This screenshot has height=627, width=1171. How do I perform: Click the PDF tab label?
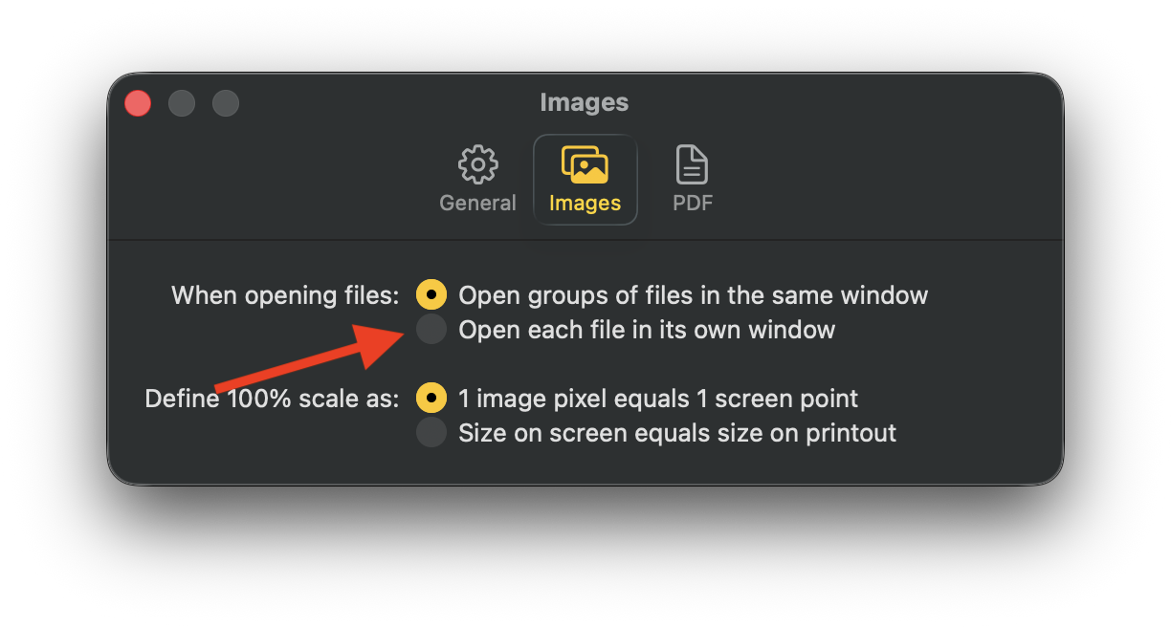[693, 204]
